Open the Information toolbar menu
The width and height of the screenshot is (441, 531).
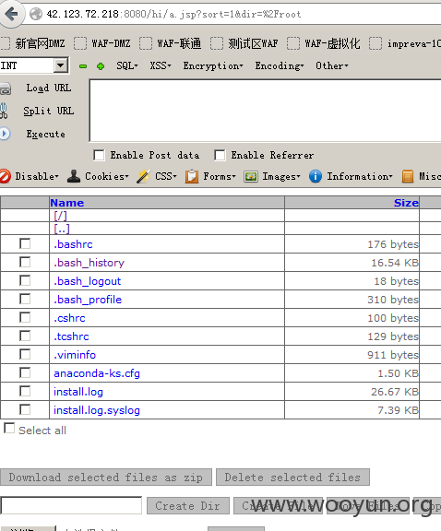[360, 176]
